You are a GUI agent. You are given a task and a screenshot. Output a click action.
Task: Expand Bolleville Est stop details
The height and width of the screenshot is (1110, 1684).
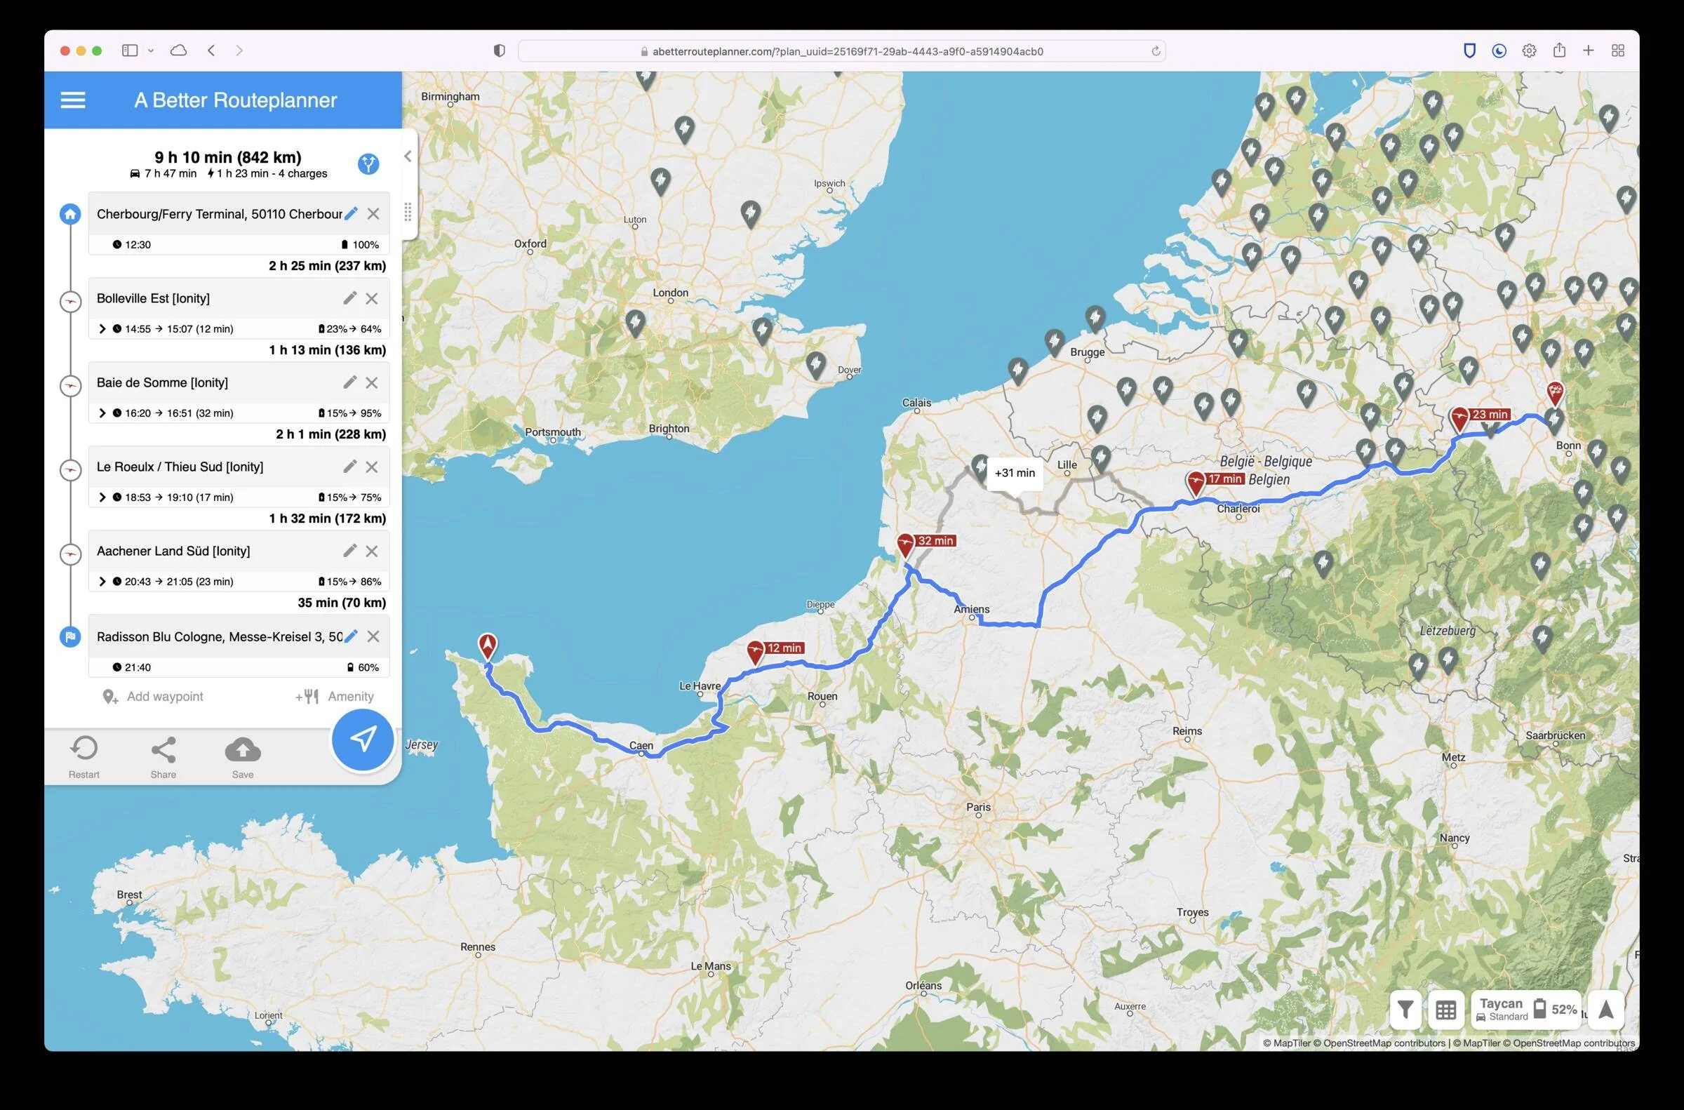(x=102, y=328)
